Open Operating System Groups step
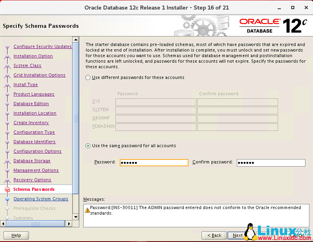The height and width of the screenshot is (242, 313). coord(41,199)
